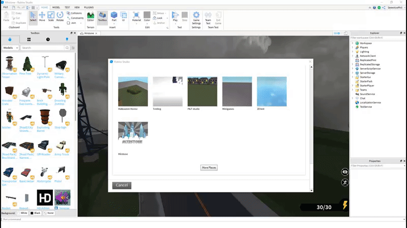Switch to the MODEL ribbon tab

[x=56, y=7]
